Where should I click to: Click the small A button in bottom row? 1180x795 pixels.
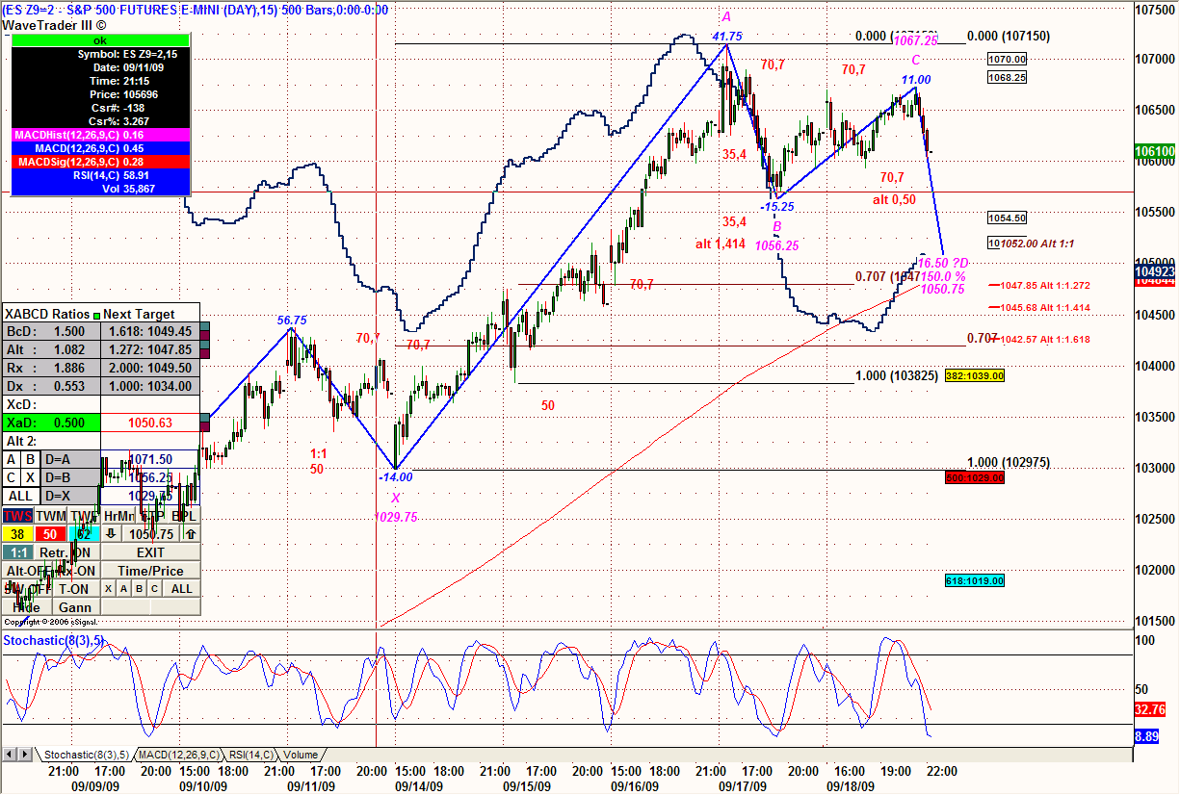tap(123, 588)
